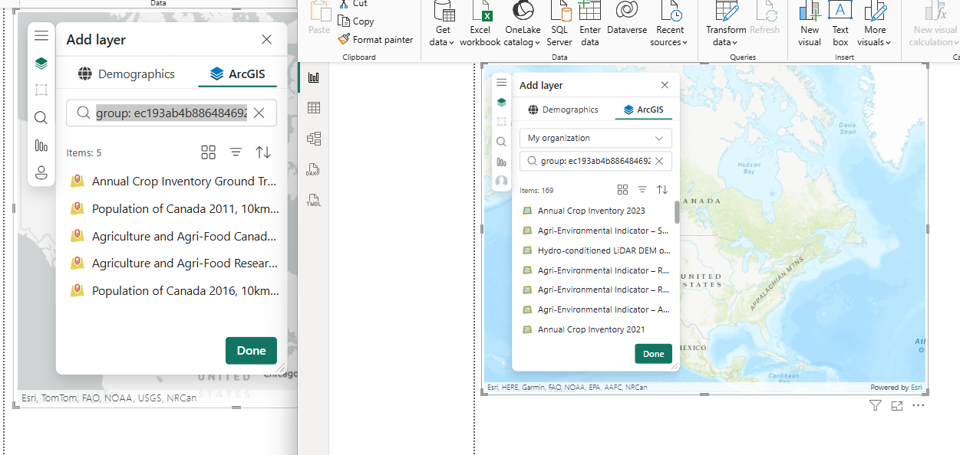Expand the OneLake catalog dropdown
Image resolution: width=960 pixels, height=455 pixels.
pos(523,42)
